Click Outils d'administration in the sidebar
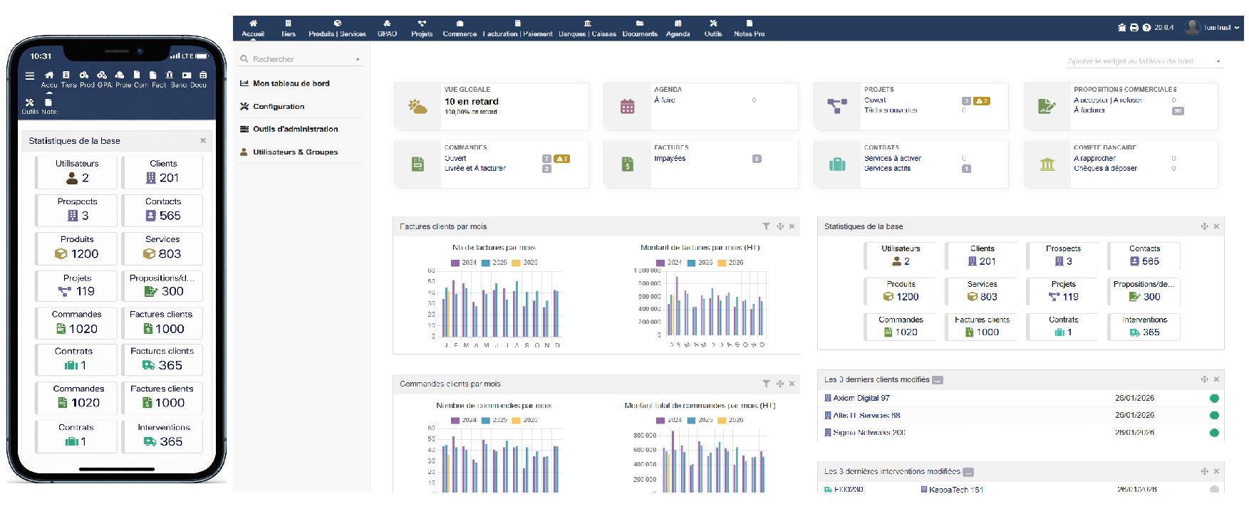 point(295,129)
